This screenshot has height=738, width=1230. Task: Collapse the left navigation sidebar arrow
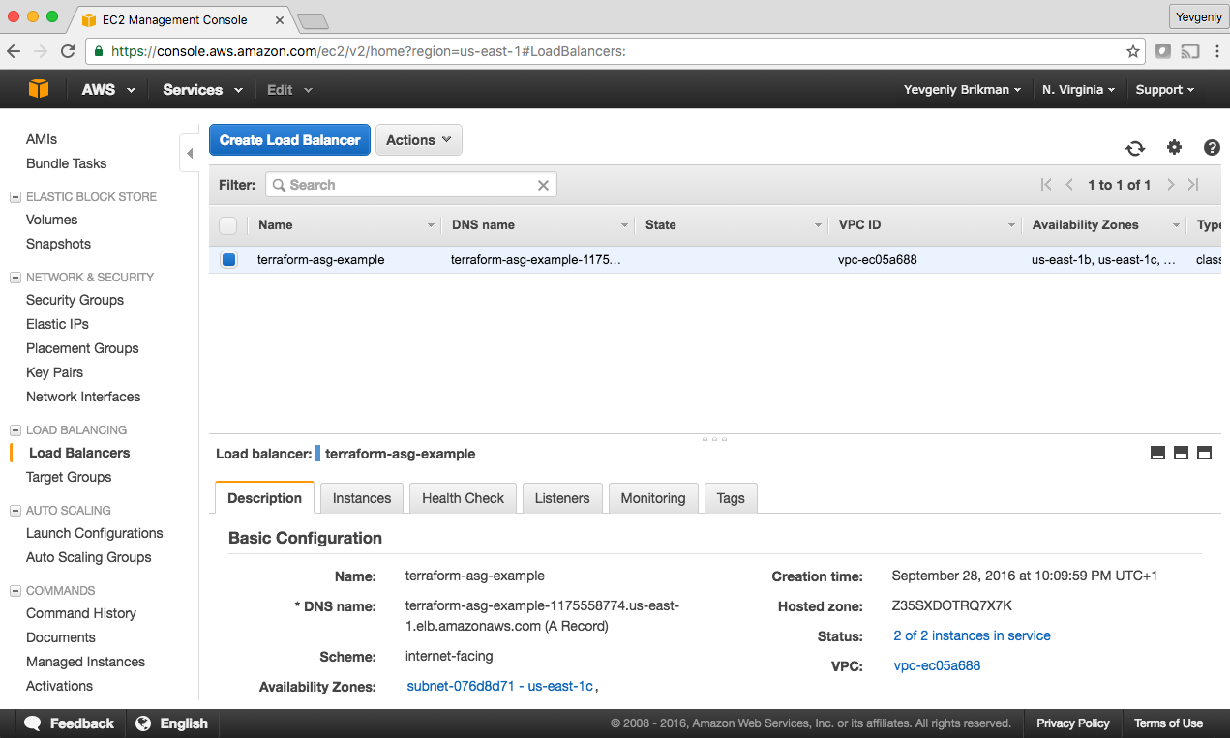[x=190, y=154]
